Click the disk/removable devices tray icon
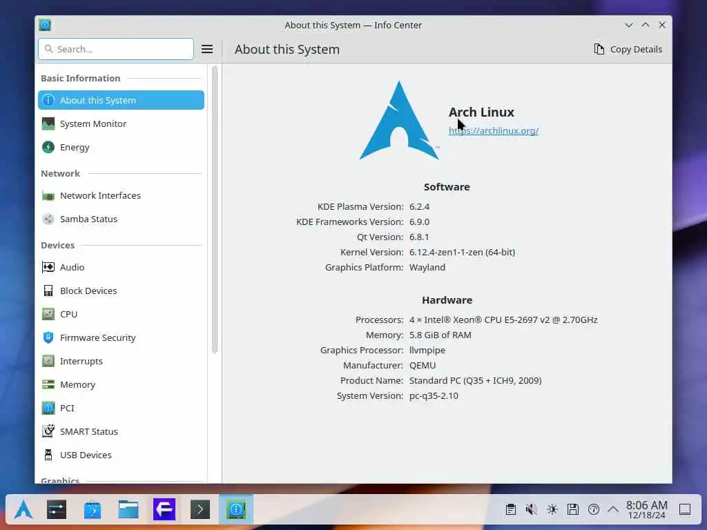Viewport: 707px width, 530px height. (572, 510)
